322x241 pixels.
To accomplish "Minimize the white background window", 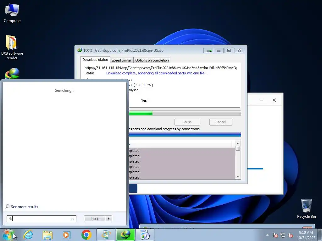I will pos(262,100).
